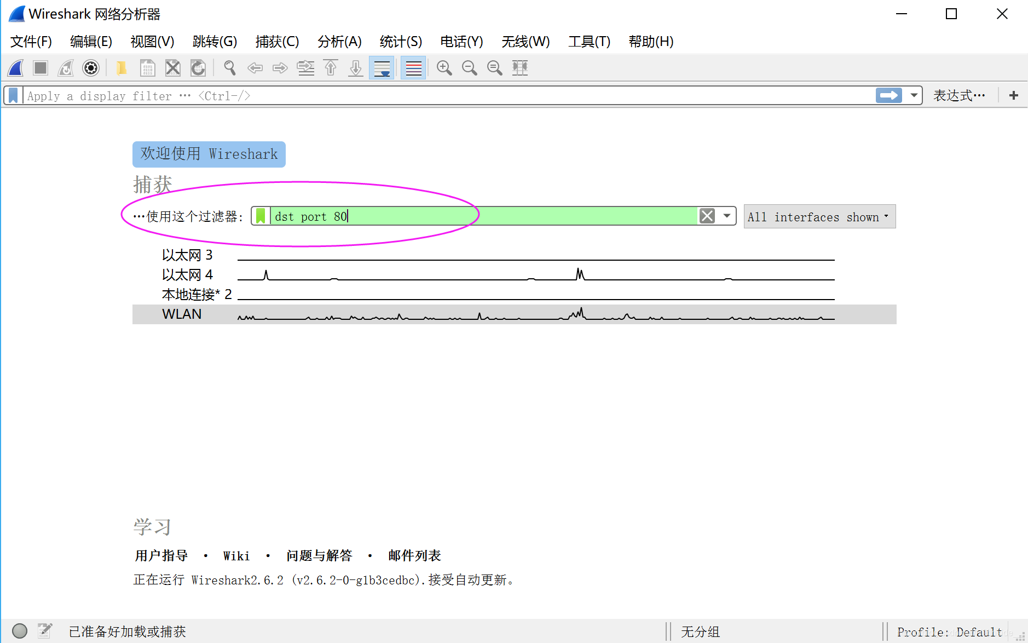Save capture file toolbar icon
This screenshot has width=1028, height=643.
(147, 68)
